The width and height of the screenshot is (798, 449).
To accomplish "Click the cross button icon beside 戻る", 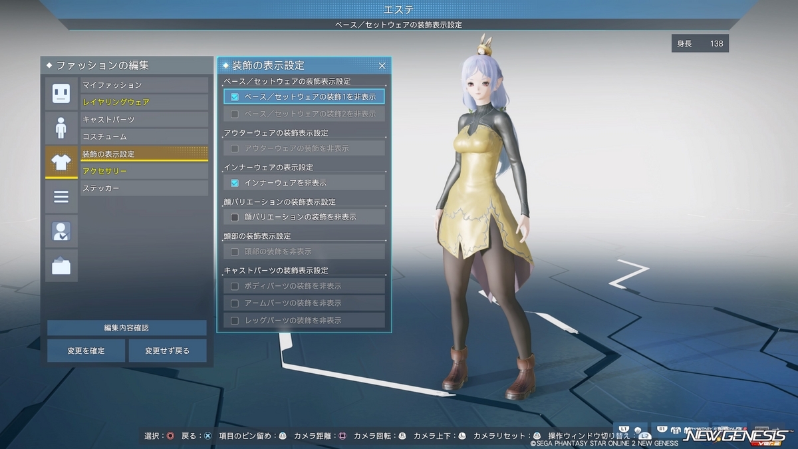I will [207, 436].
